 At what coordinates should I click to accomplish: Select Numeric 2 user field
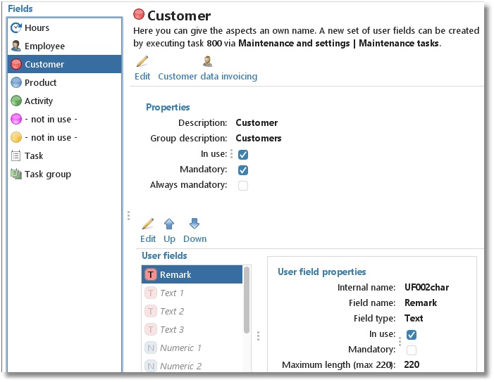[x=192, y=366]
